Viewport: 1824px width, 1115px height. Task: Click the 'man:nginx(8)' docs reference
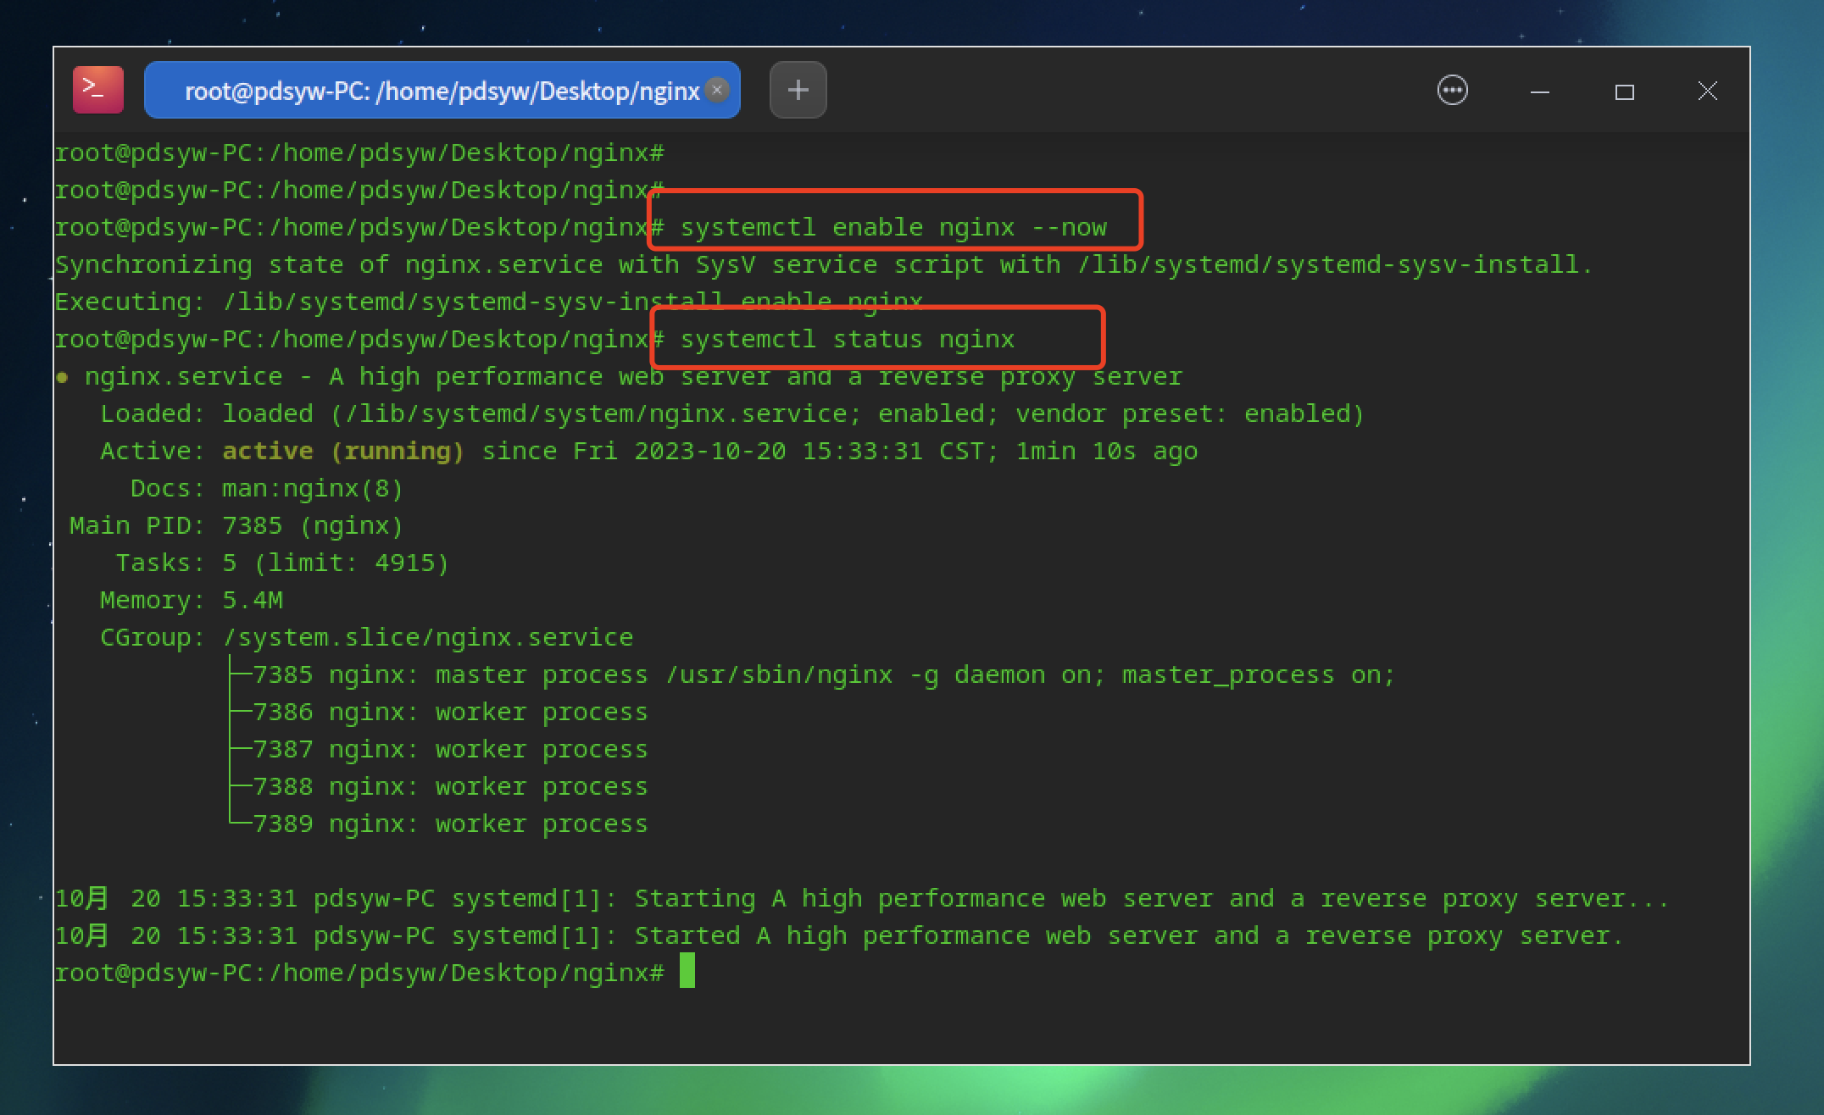pos(312,489)
